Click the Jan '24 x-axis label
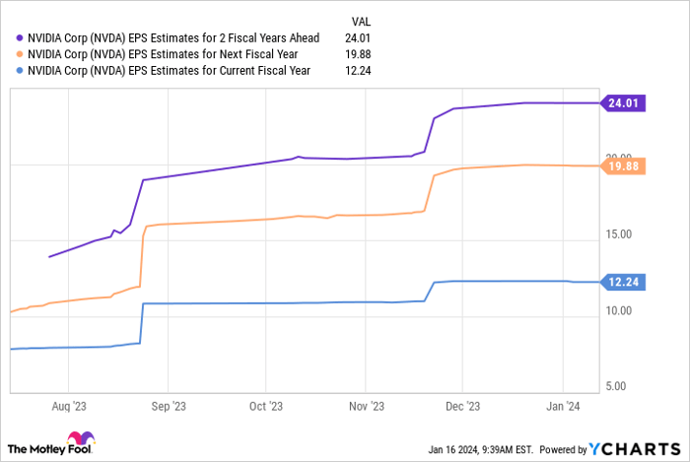The width and height of the screenshot is (690, 462). point(562,405)
